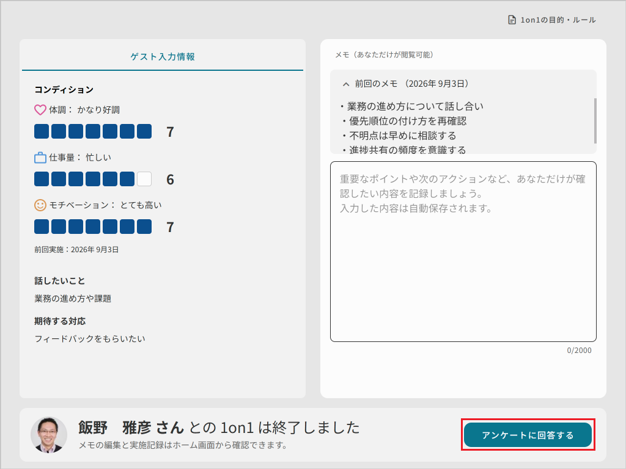Image resolution: width=626 pixels, height=469 pixels.
Task: Click 飯野 雅彦's profile photo
Action: click(x=49, y=435)
